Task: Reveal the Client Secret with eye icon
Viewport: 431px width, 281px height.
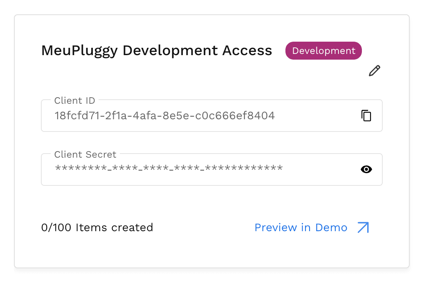Action: click(x=366, y=169)
